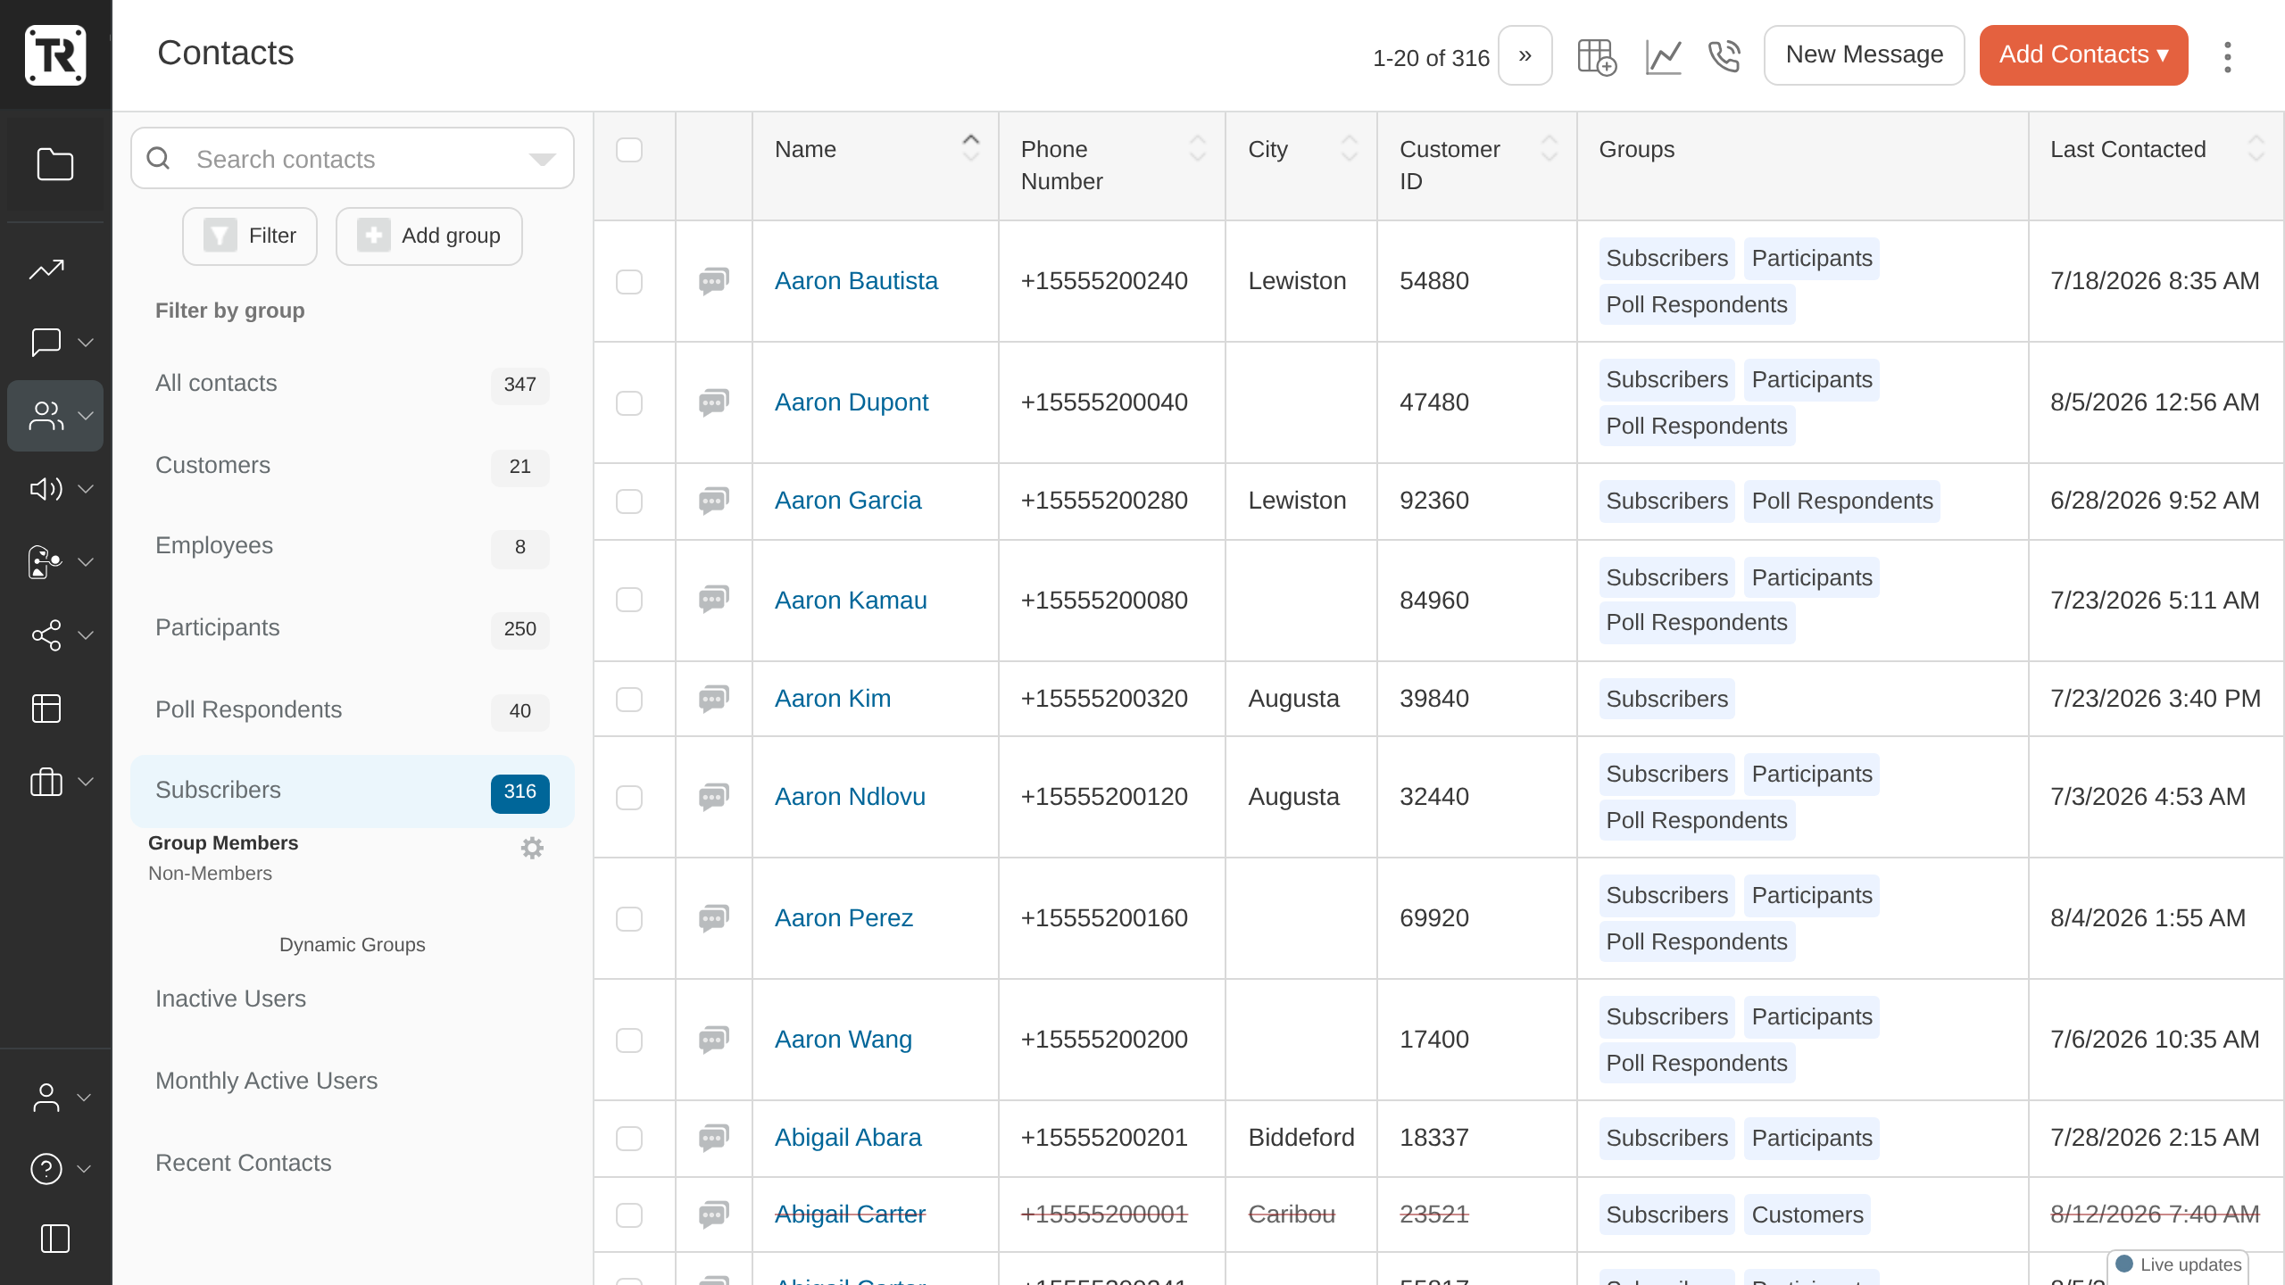
Task: Select the Participants group filter
Action: click(352, 628)
